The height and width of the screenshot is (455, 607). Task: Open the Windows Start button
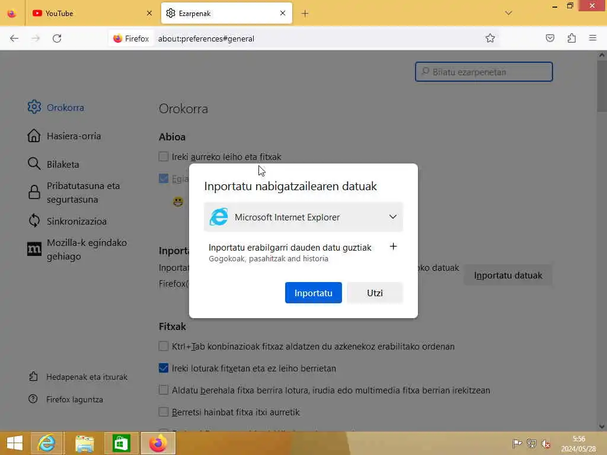(15, 443)
